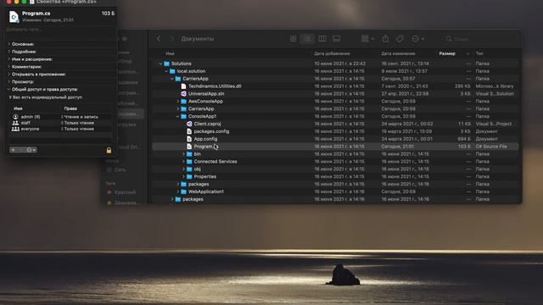Change admin privilege Чтение и запись popup
Image resolution: width=543 pixels, height=305 pixels.
(x=80, y=117)
